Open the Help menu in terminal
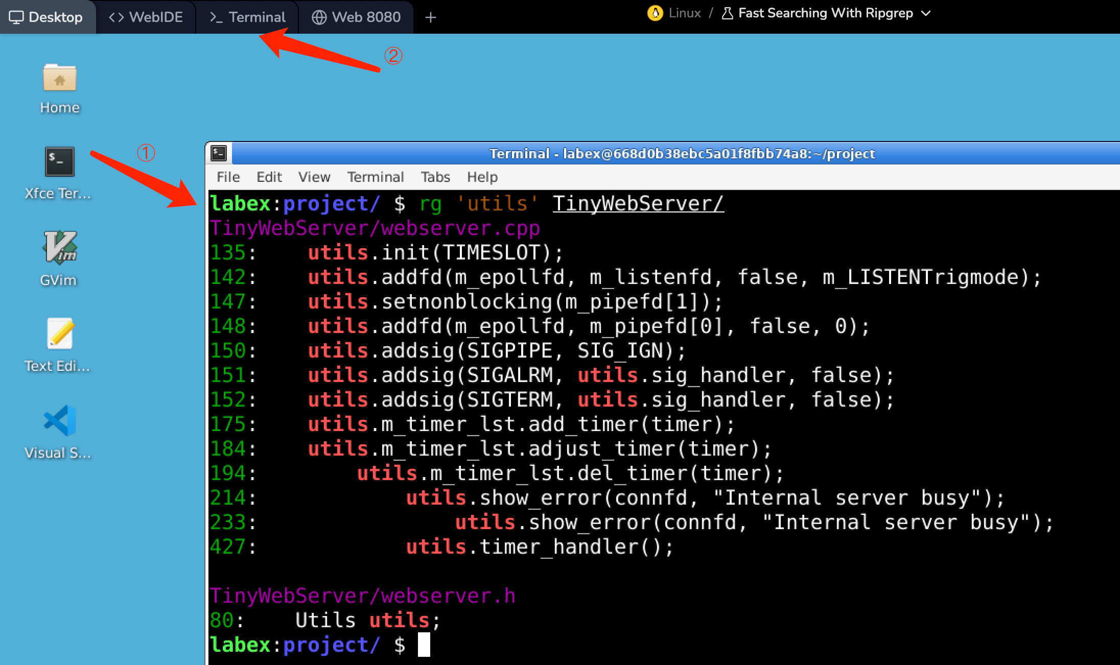The image size is (1120, 665). coord(482,177)
